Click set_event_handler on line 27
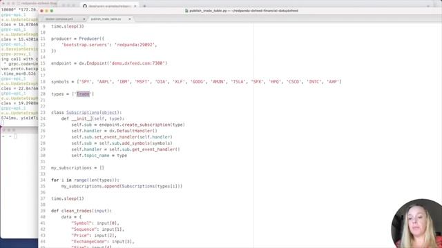The image size is (442, 248). 115,137
